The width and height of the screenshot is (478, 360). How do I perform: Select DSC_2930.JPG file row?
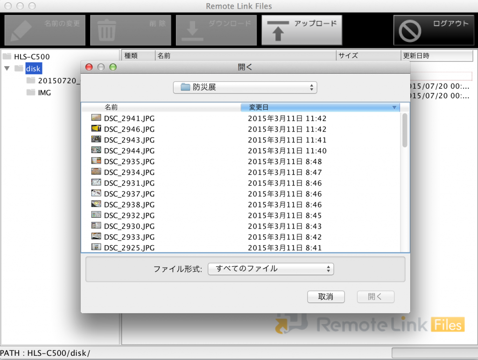point(129,226)
